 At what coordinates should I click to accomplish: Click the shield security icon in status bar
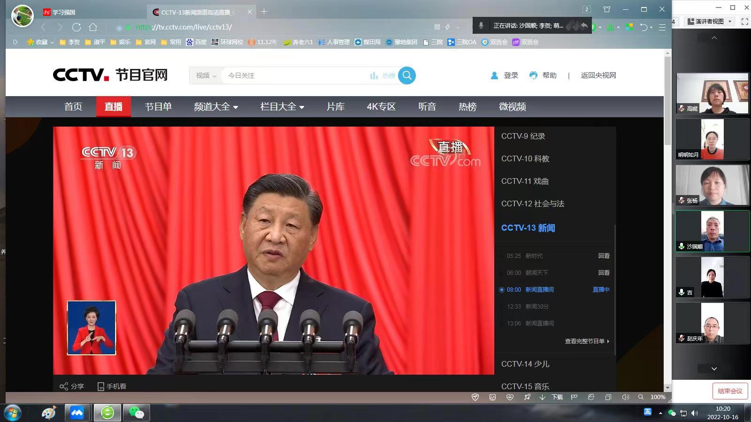(x=475, y=397)
